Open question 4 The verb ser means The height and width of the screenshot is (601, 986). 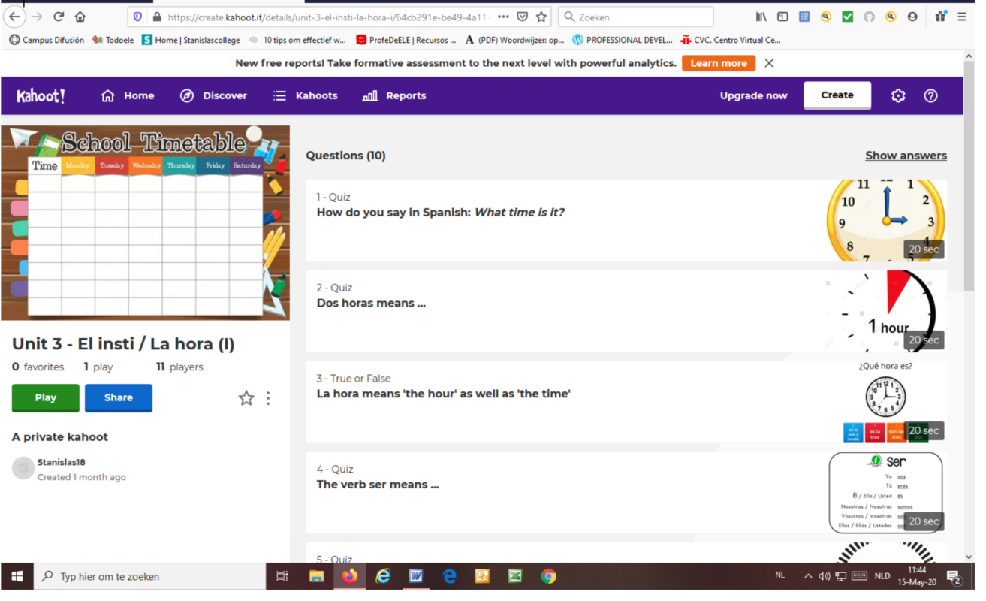click(x=626, y=493)
